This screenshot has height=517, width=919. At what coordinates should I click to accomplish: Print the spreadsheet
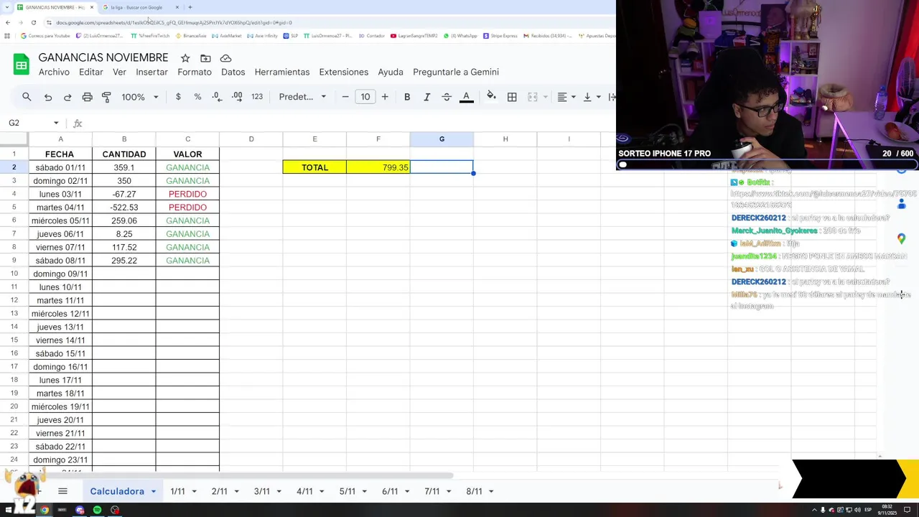87,97
